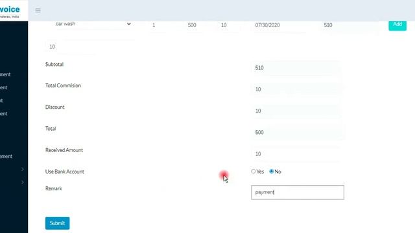Expand the lower sidebar chevron item
The height and width of the screenshot is (233, 415).
pos(23,183)
